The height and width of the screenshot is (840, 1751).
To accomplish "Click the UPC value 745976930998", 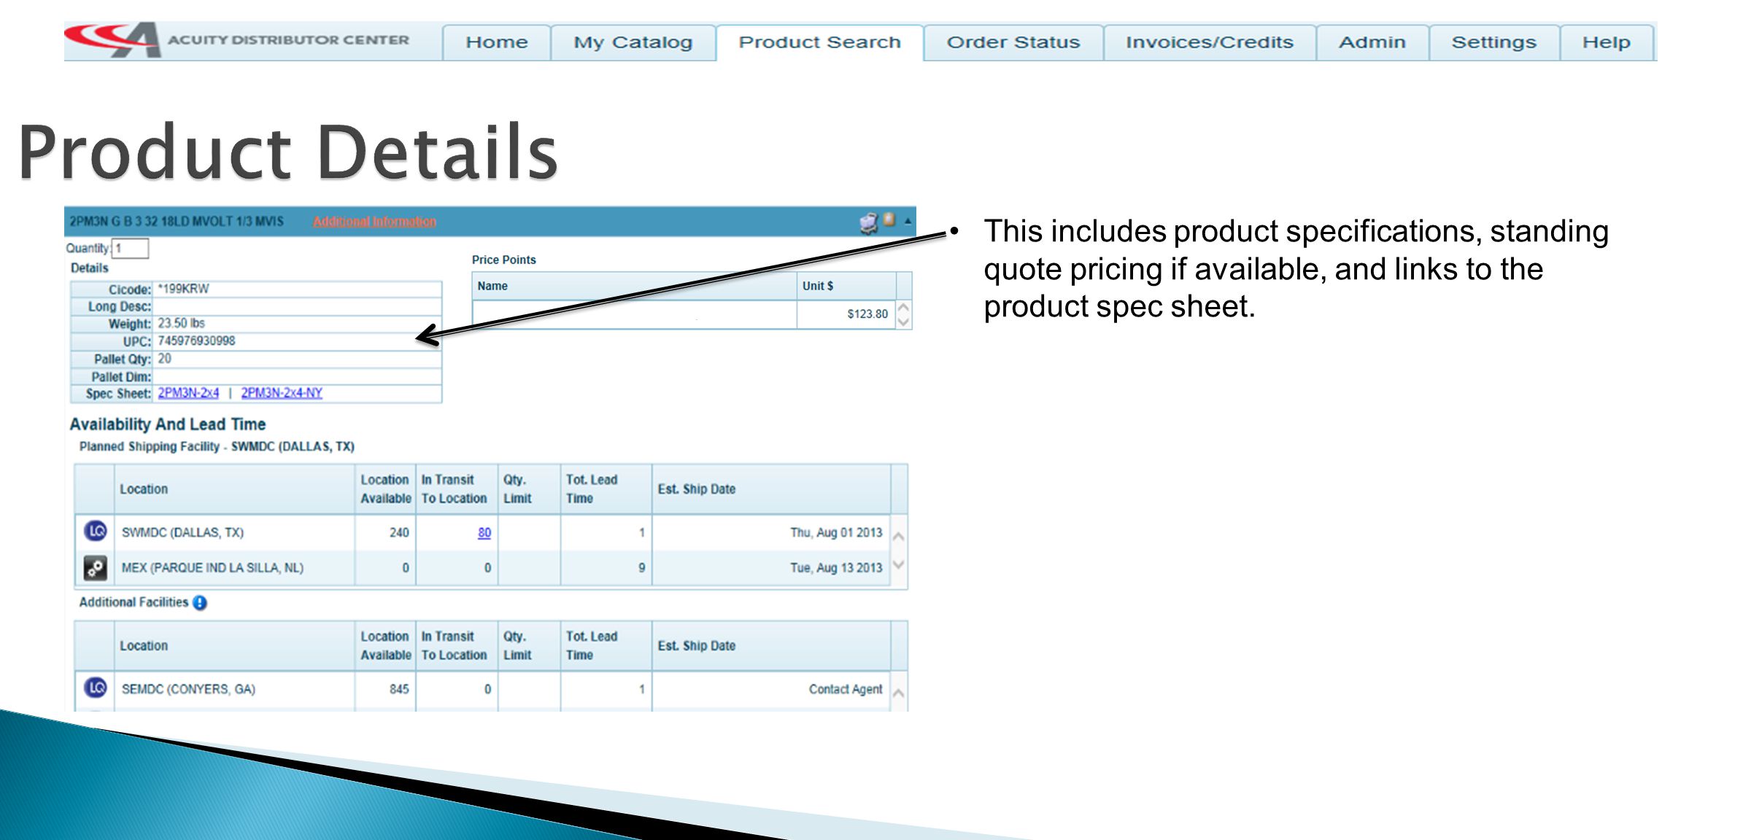I will click(196, 341).
